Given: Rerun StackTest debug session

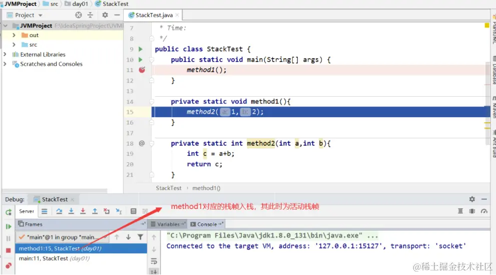Looking at the screenshot, I should click(x=9, y=212).
